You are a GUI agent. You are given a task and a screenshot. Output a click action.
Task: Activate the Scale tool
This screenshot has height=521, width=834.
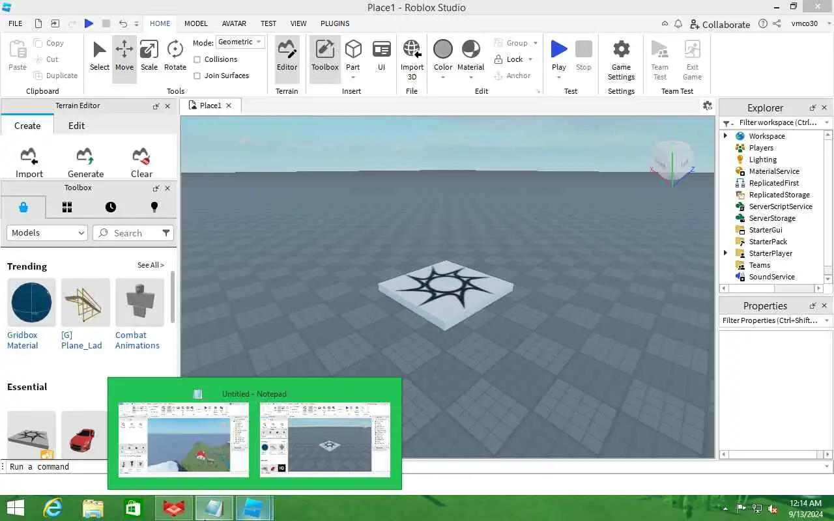pyautogui.click(x=149, y=57)
